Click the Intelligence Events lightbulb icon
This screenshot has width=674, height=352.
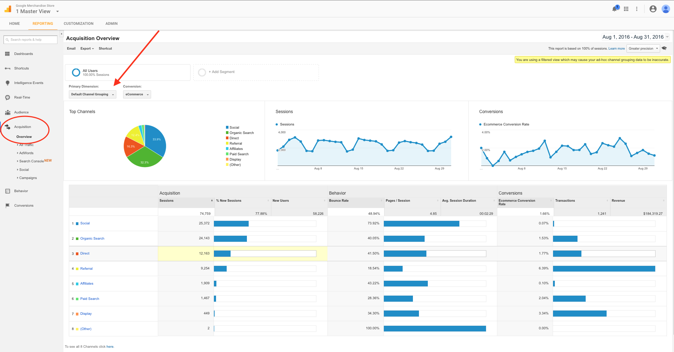(7, 83)
